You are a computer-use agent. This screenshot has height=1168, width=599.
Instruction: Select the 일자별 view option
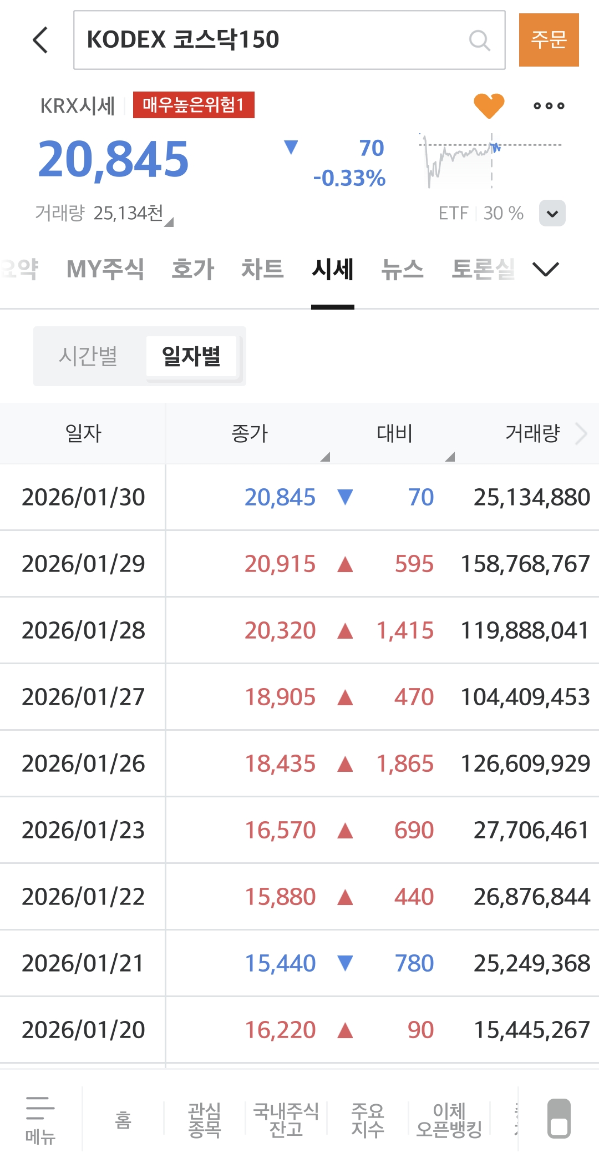click(191, 356)
